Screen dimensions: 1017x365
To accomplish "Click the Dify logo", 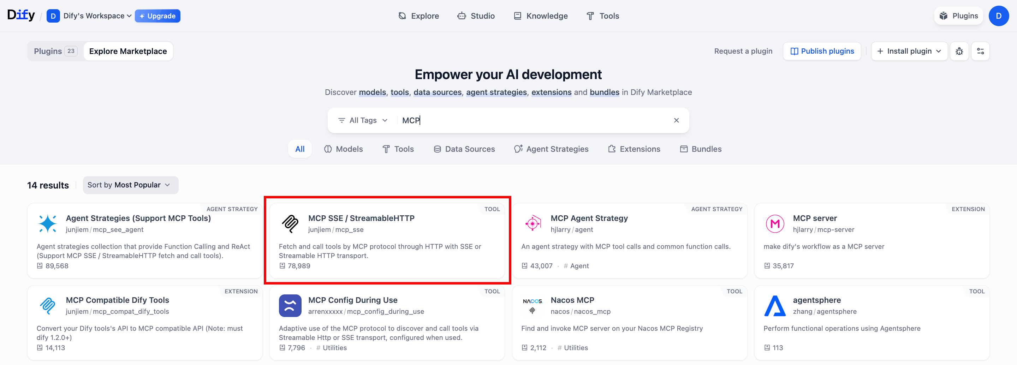I will click(x=21, y=16).
